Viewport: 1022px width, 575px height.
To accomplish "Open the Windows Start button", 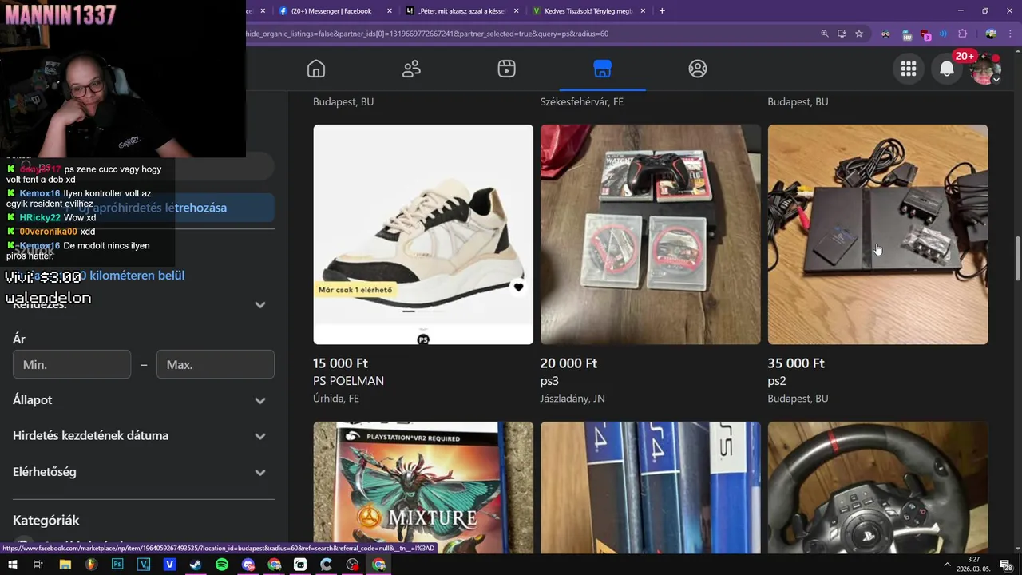I will pyautogui.click(x=12, y=565).
